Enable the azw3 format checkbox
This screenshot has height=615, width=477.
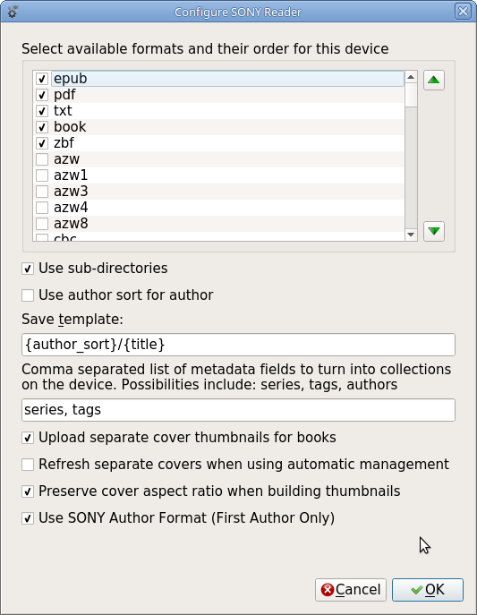42,192
